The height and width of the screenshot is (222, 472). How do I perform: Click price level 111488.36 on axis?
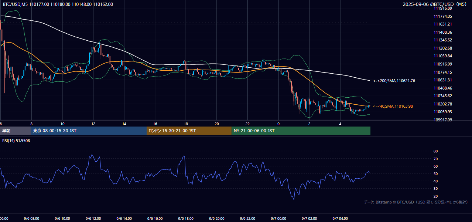(x=443, y=32)
